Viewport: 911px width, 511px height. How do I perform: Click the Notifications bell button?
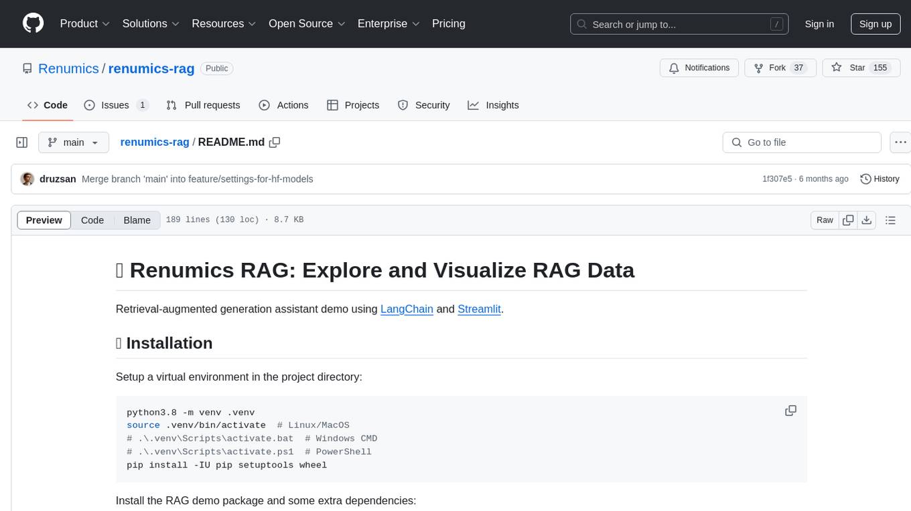(699, 68)
